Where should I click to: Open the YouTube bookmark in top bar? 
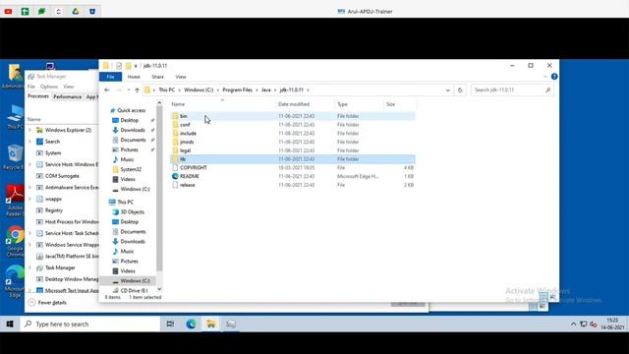(8, 11)
